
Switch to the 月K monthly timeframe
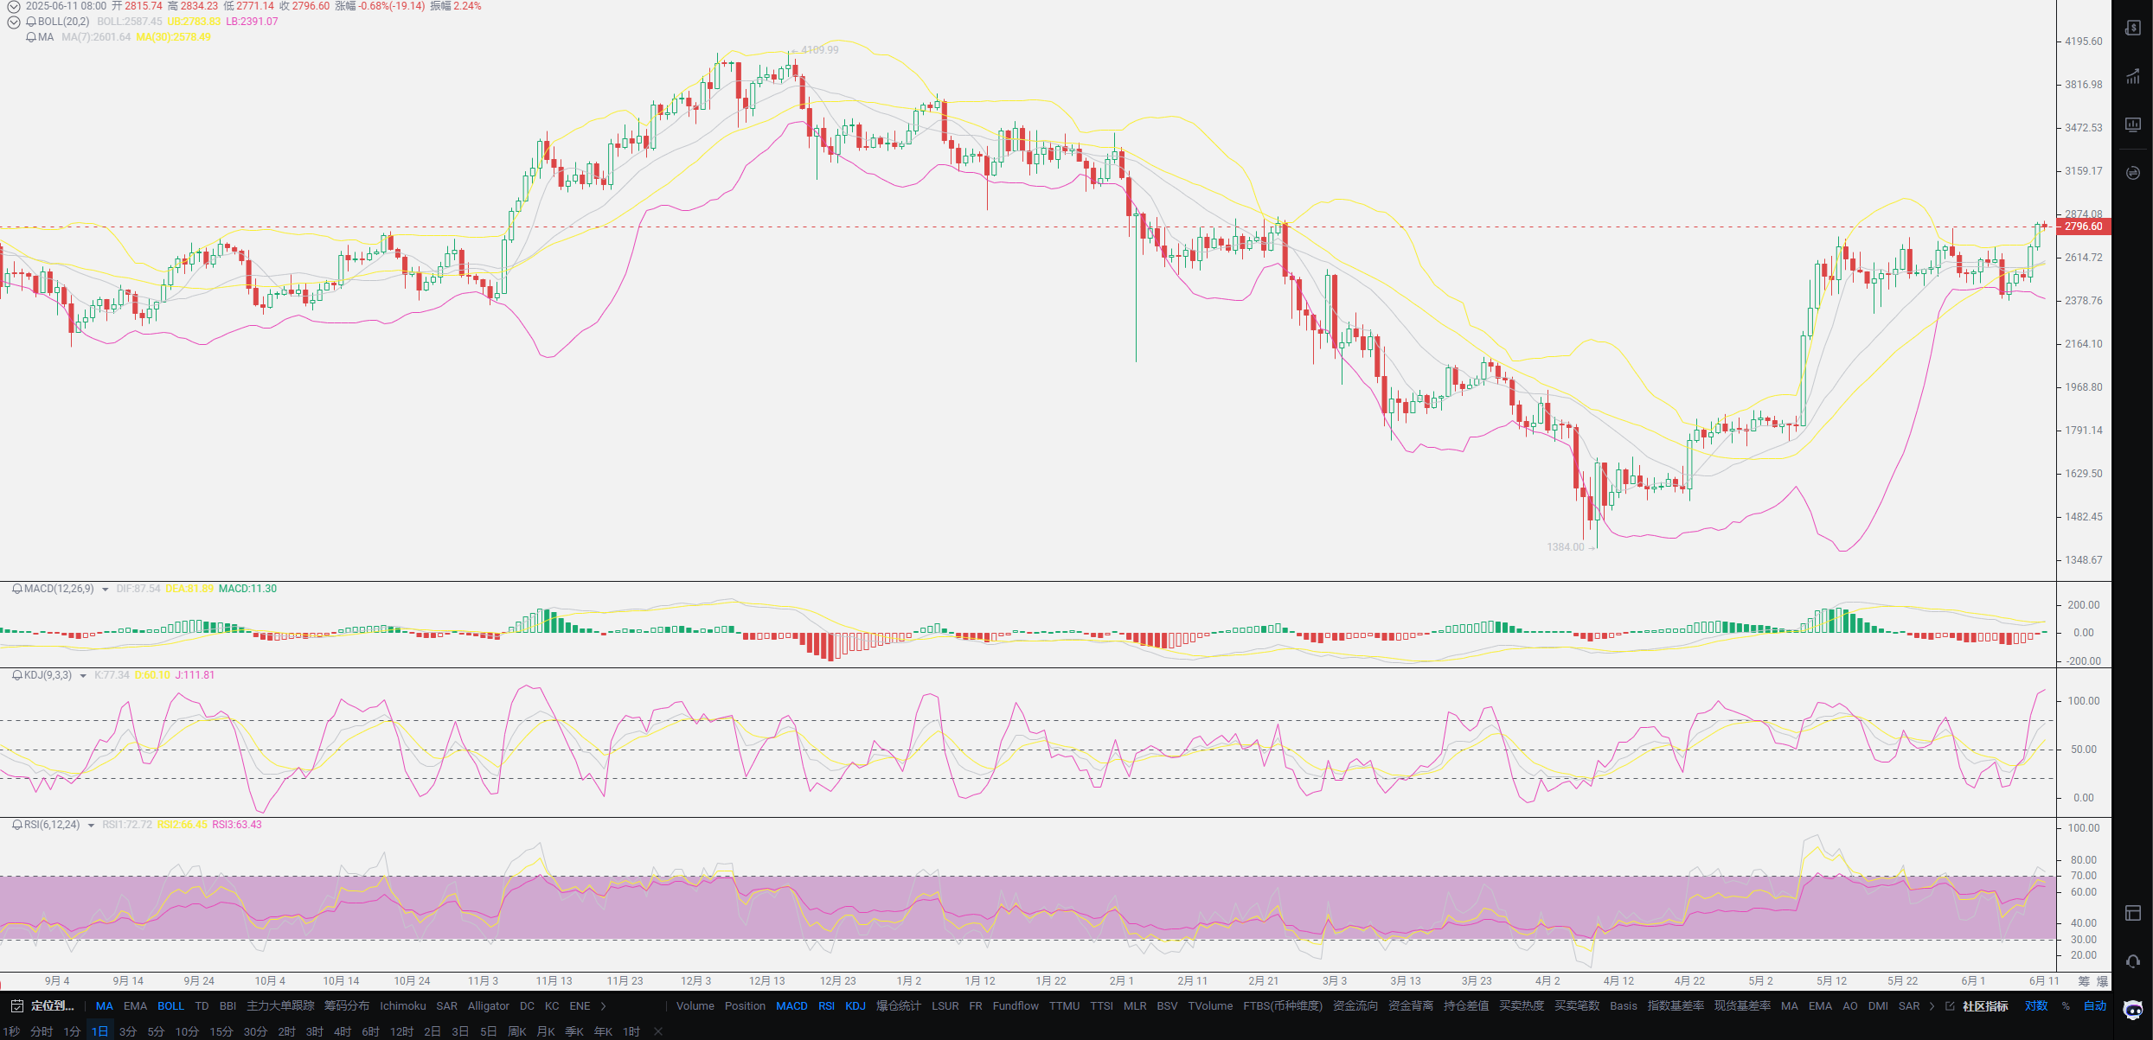pyautogui.click(x=546, y=1031)
